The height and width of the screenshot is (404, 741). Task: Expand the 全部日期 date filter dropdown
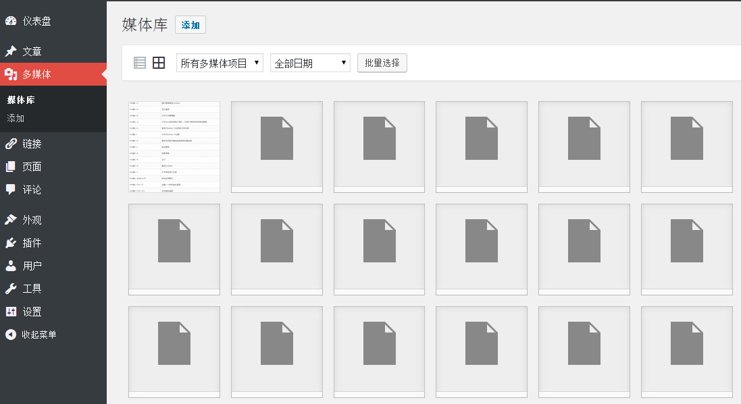(x=310, y=63)
